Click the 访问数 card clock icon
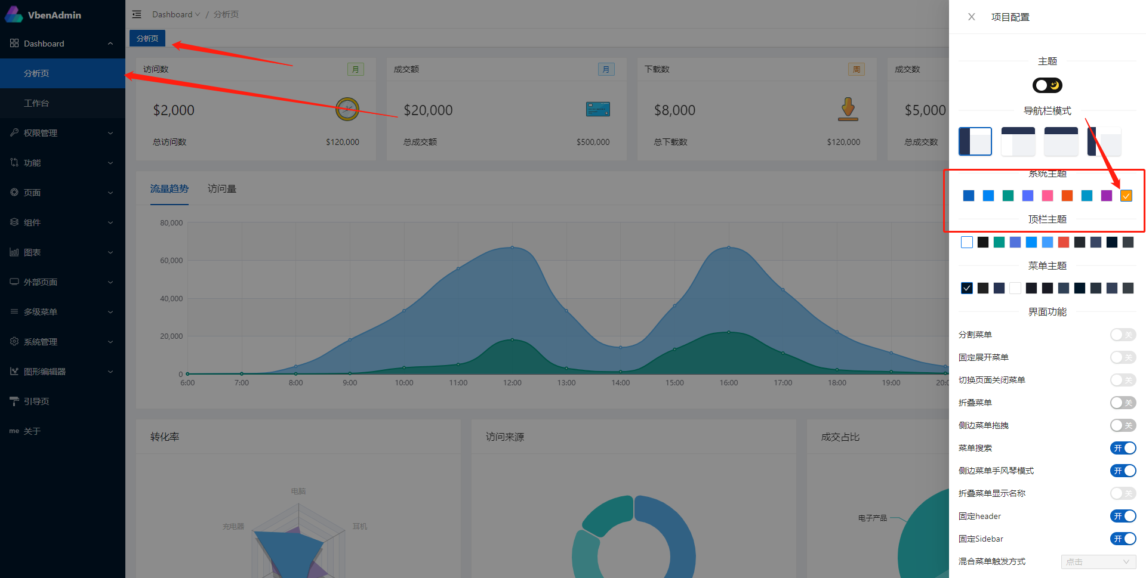1146x578 pixels. 347,109
